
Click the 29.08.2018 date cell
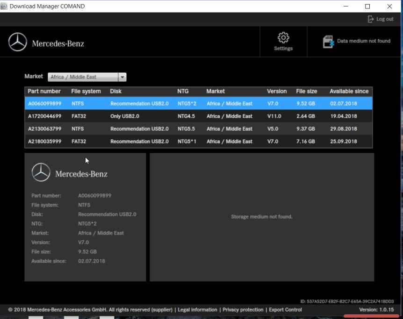pyautogui.click(x=343, y=129)
